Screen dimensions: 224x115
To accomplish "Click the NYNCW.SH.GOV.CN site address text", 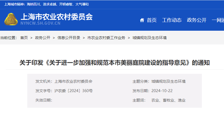I will (40, 23).
